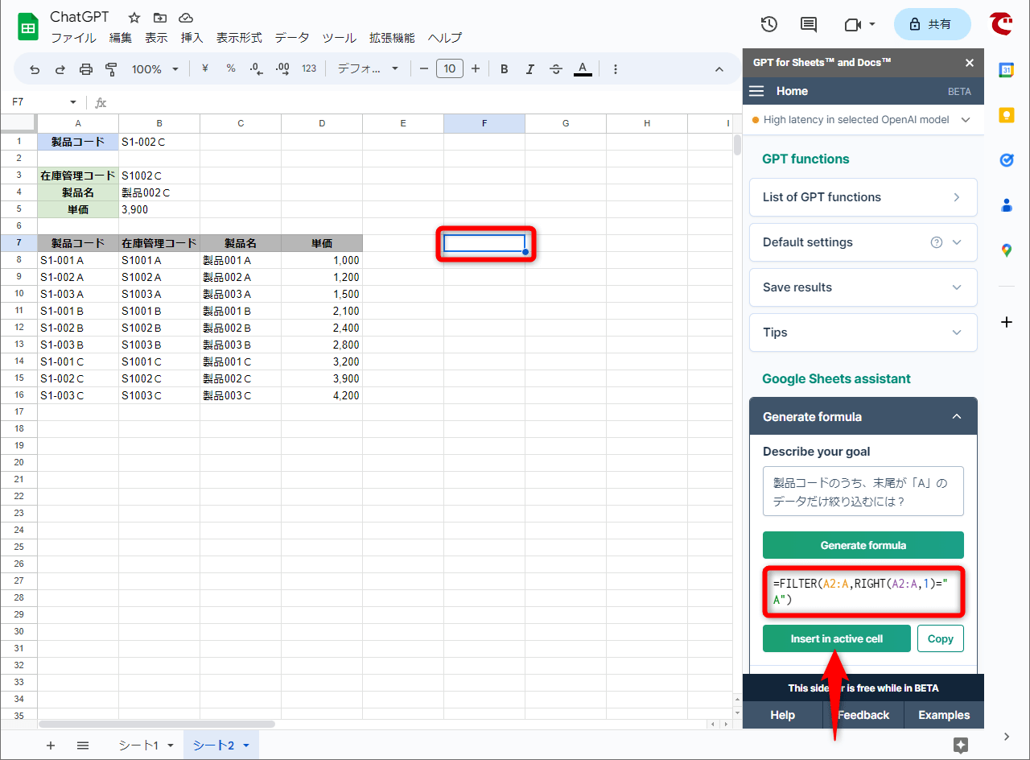Viewport: 1030px width, 760px height.
Task: Click the Describe your goal text field
Action: pos(863,492)
